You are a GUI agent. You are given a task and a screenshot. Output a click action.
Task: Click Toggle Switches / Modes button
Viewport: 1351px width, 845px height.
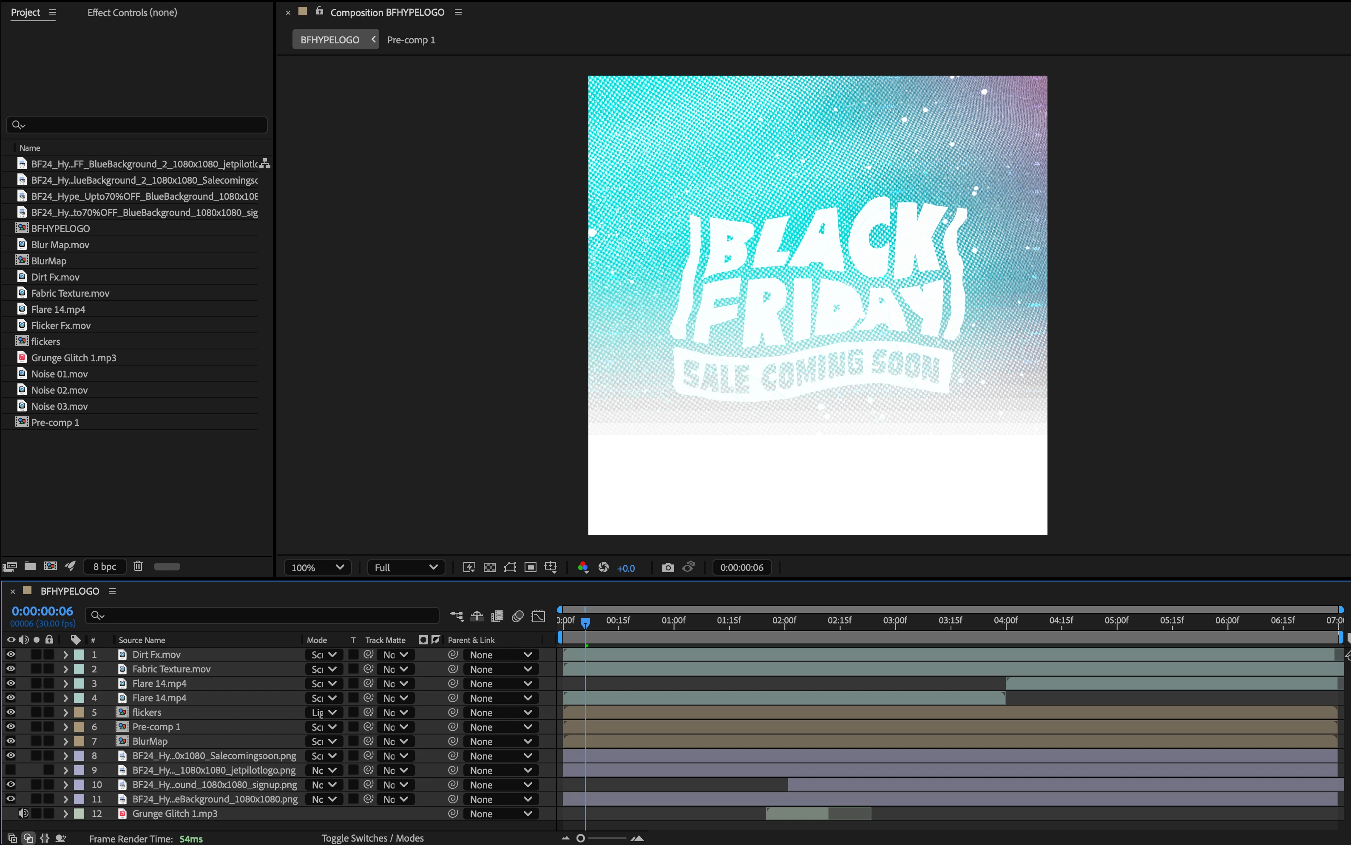point(372,838)
